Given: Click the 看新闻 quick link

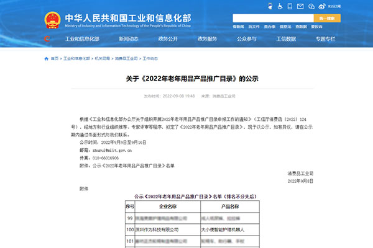Looking at the screenshot, I should tap(238, 27).
